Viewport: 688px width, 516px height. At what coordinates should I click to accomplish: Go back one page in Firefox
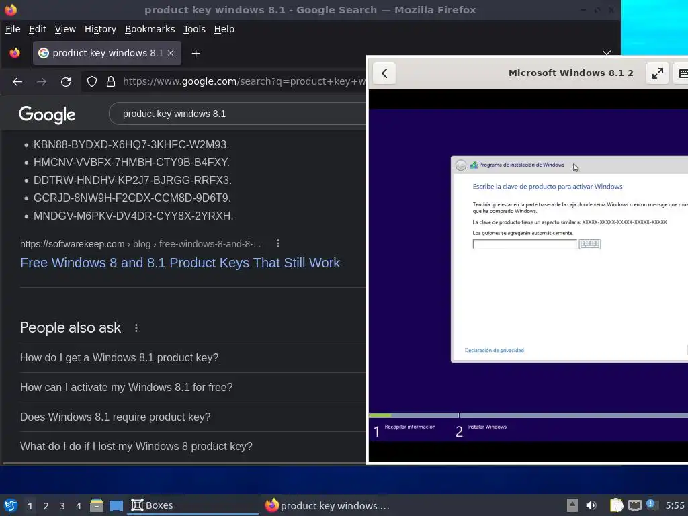tap(17, 81)
